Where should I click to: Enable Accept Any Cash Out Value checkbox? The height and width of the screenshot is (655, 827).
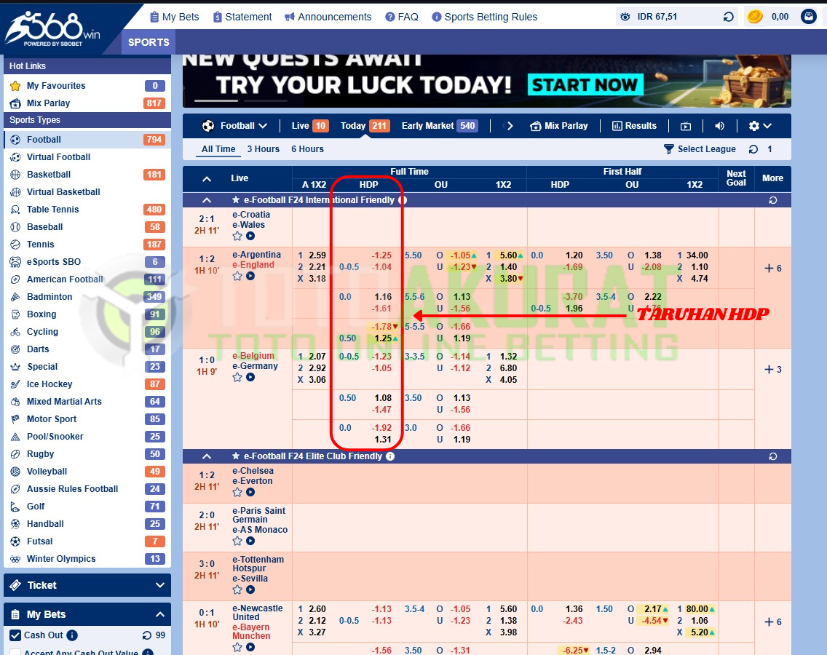15,653
